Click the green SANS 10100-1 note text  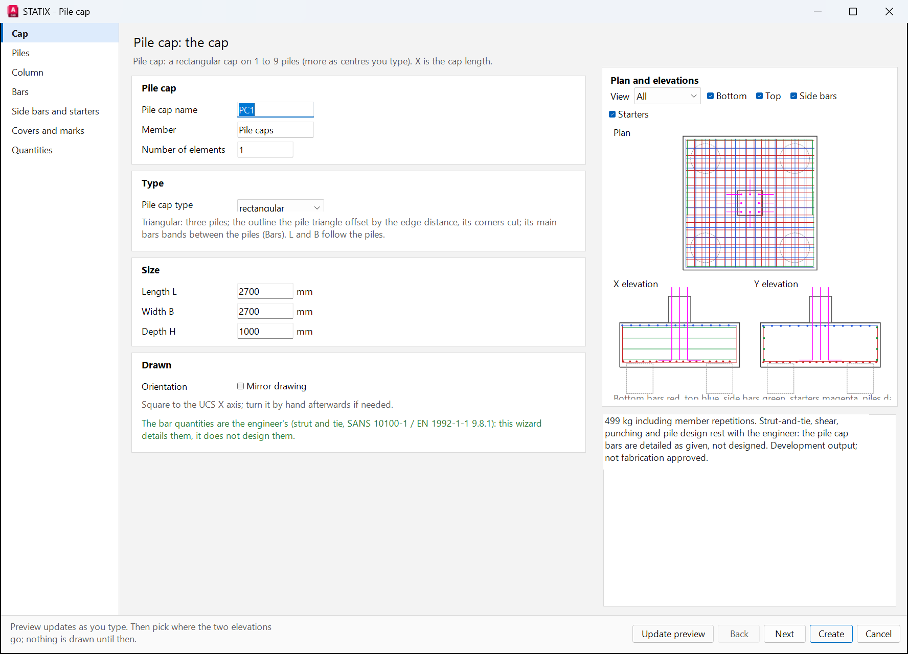point(342,430)
